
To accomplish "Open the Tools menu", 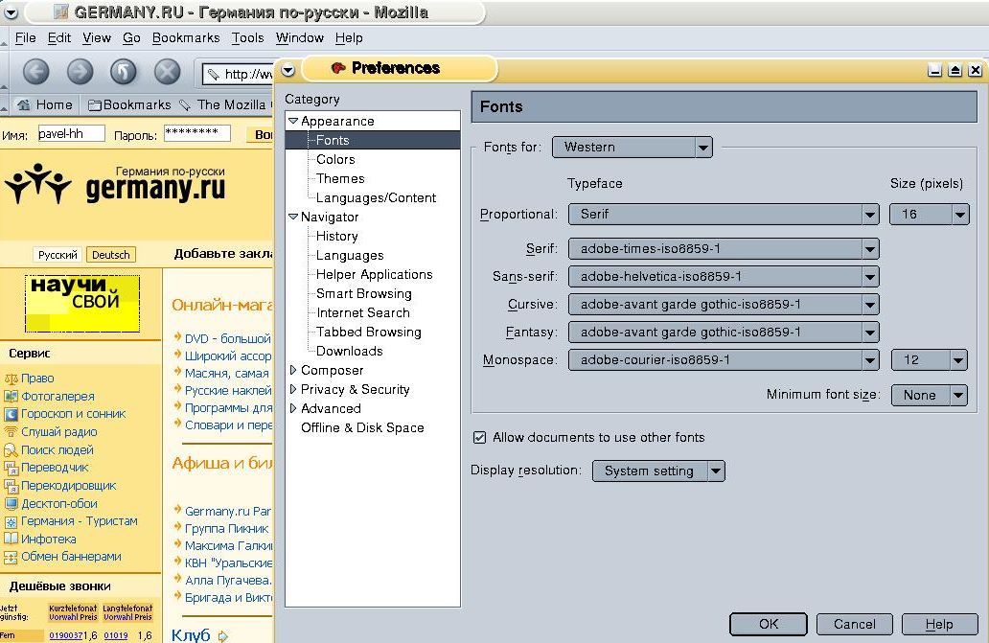I will pyautogui.click(x=248, y=37).
